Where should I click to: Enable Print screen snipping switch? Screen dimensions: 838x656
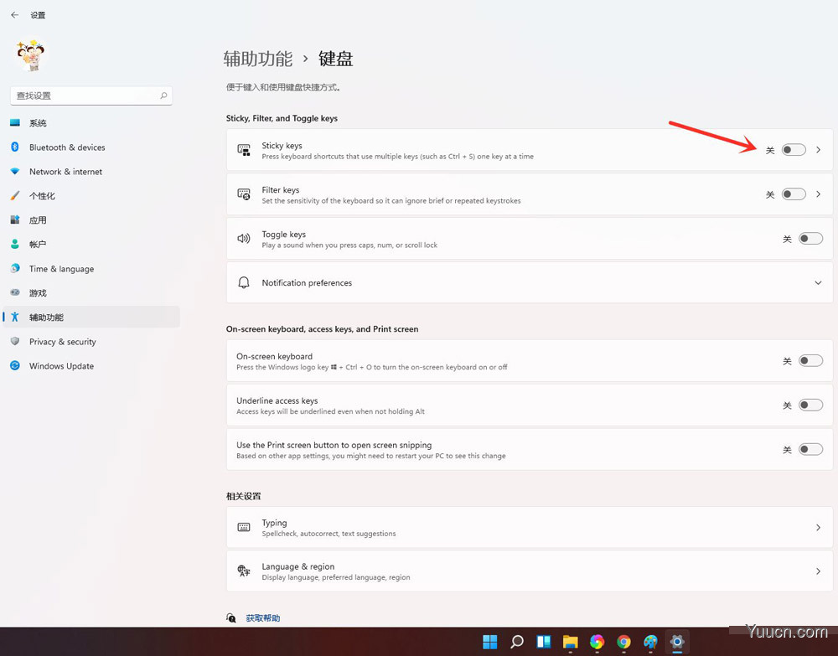point(810,449)
